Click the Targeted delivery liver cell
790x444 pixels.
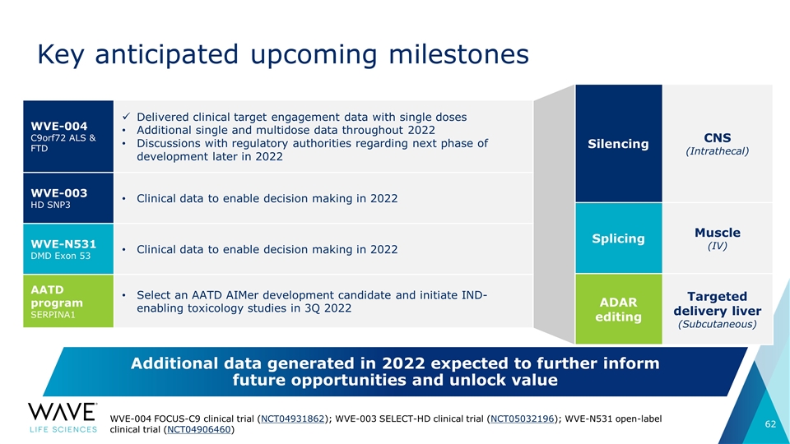[718, 309]
